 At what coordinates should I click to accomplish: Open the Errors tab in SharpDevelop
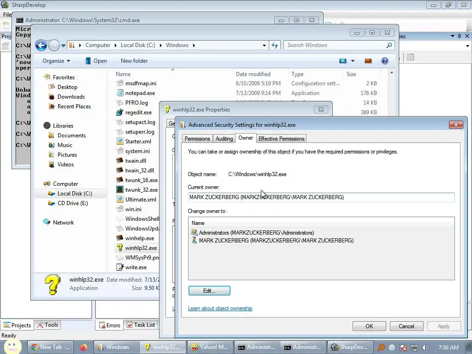[x=110, y=325]
